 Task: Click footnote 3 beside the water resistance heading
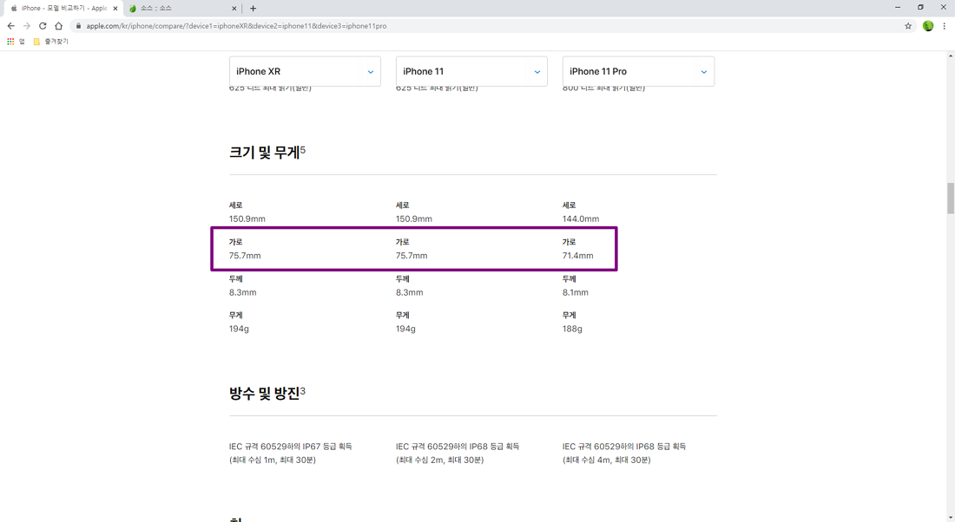303,390
